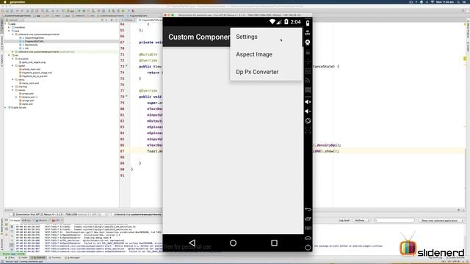Click Genymotion sidebar recent apps button
This screenshot has height=264, width=470.
click(308, 219)
